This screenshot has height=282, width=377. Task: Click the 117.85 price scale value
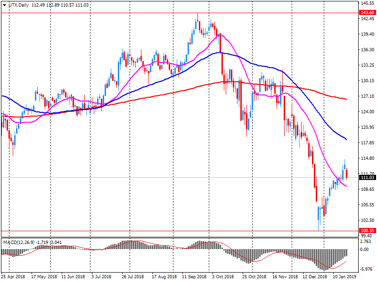(x=368, y=143)
